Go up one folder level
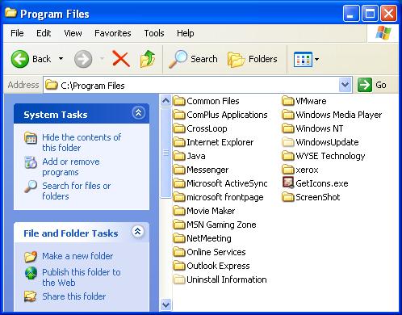 (148, 59)
